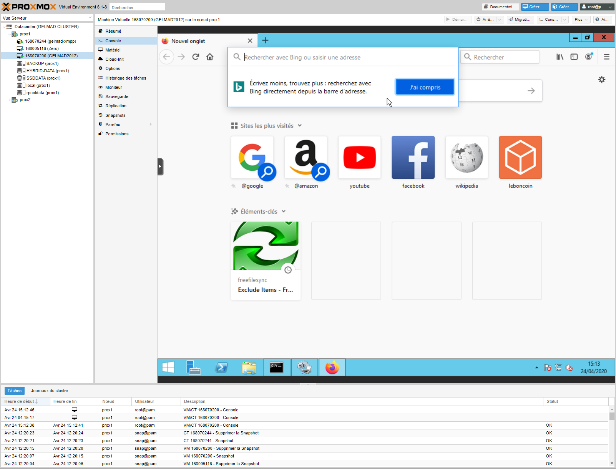Image resolution: width=616 pixels, height=469 pixels.
Task: Open File Explorer from taskbar
Action: [249, 368]
